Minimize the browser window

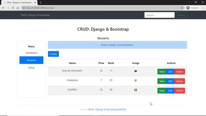click(x=189, y=2)
